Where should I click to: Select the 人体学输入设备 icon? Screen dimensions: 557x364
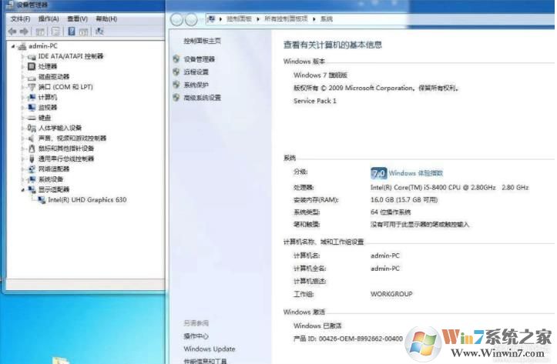32,128
